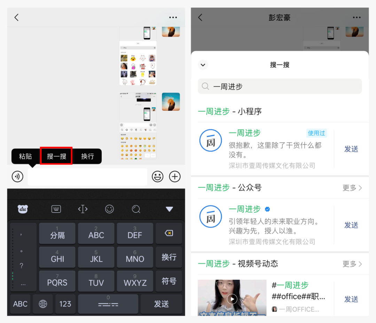Click the search field containing 一周进步
This screenshot has width=376, height=323.
280,86
